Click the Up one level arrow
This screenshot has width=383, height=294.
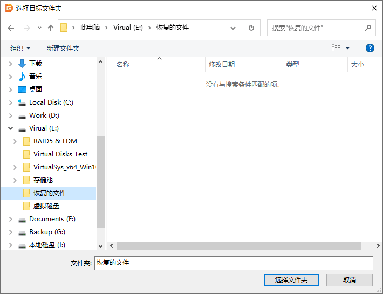click(x=51, y=28)
